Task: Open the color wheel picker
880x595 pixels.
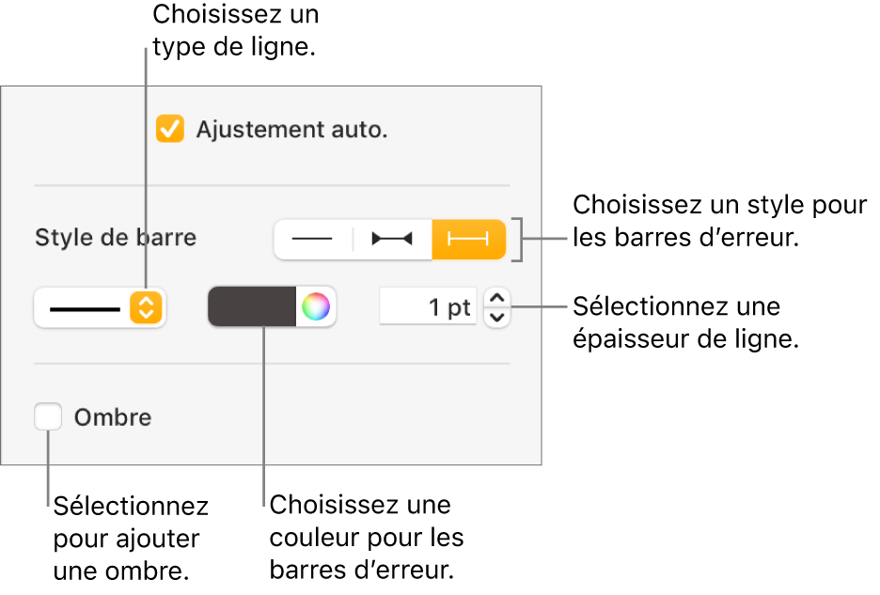Action: click(x=316, y=307)
